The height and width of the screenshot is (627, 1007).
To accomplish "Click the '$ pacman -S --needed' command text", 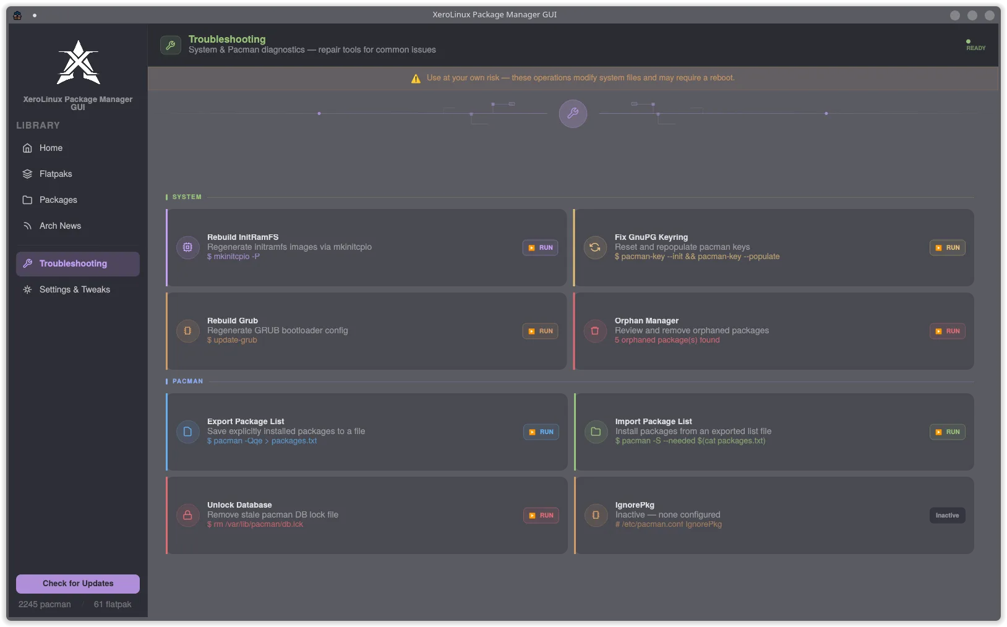I will [690, 441].
